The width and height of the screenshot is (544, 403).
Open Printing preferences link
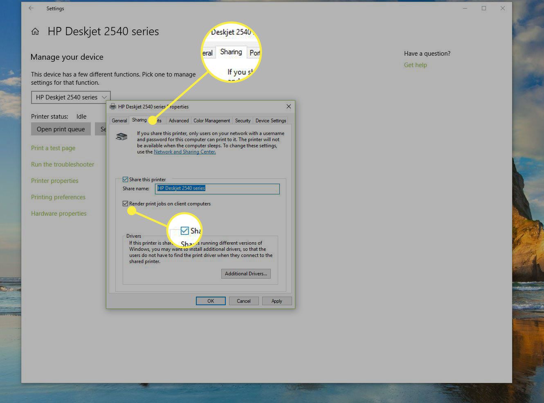click(x=58, y=197)
